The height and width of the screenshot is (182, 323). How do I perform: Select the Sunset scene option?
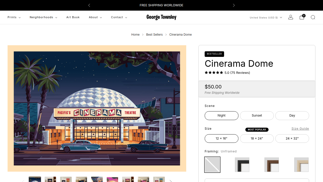(x=257, y=116)
